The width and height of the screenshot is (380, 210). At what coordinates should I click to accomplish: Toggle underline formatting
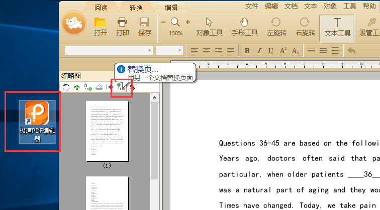tap(271, 51)
